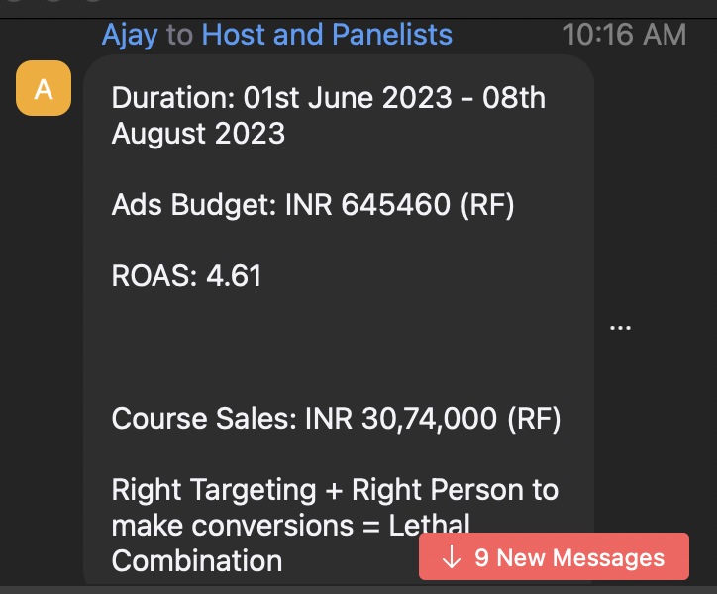The height and width of the screenshot is (594, 717).
Task: Click the Right Targeting + Right Person line
Action: (x=335, y=489)
